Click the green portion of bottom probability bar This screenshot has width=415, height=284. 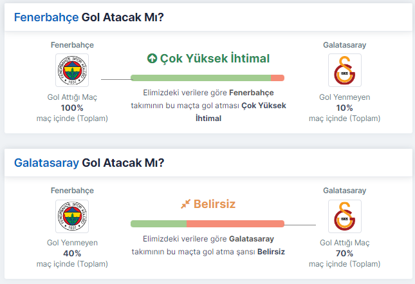coord(158,223)
